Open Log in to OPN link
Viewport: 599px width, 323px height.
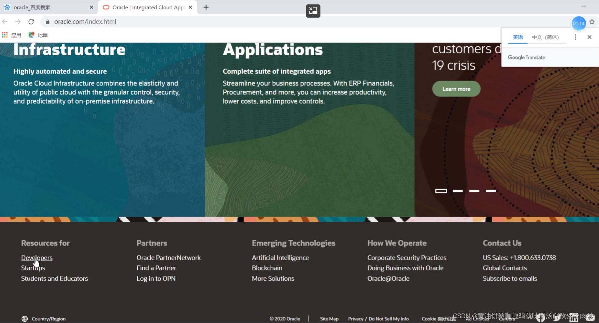point(156,279)
